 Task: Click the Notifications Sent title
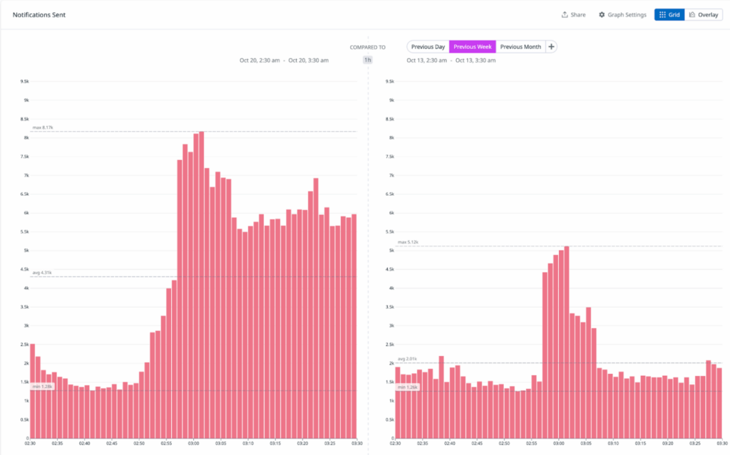pyautogui.click(x=39, y=15)
